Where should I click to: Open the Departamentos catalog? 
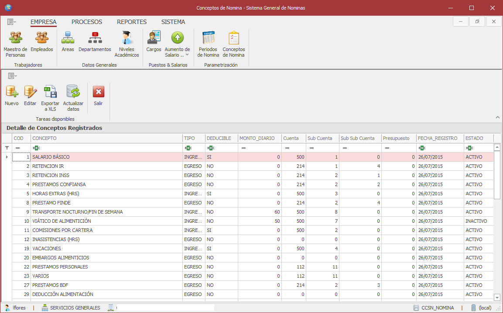95,42
